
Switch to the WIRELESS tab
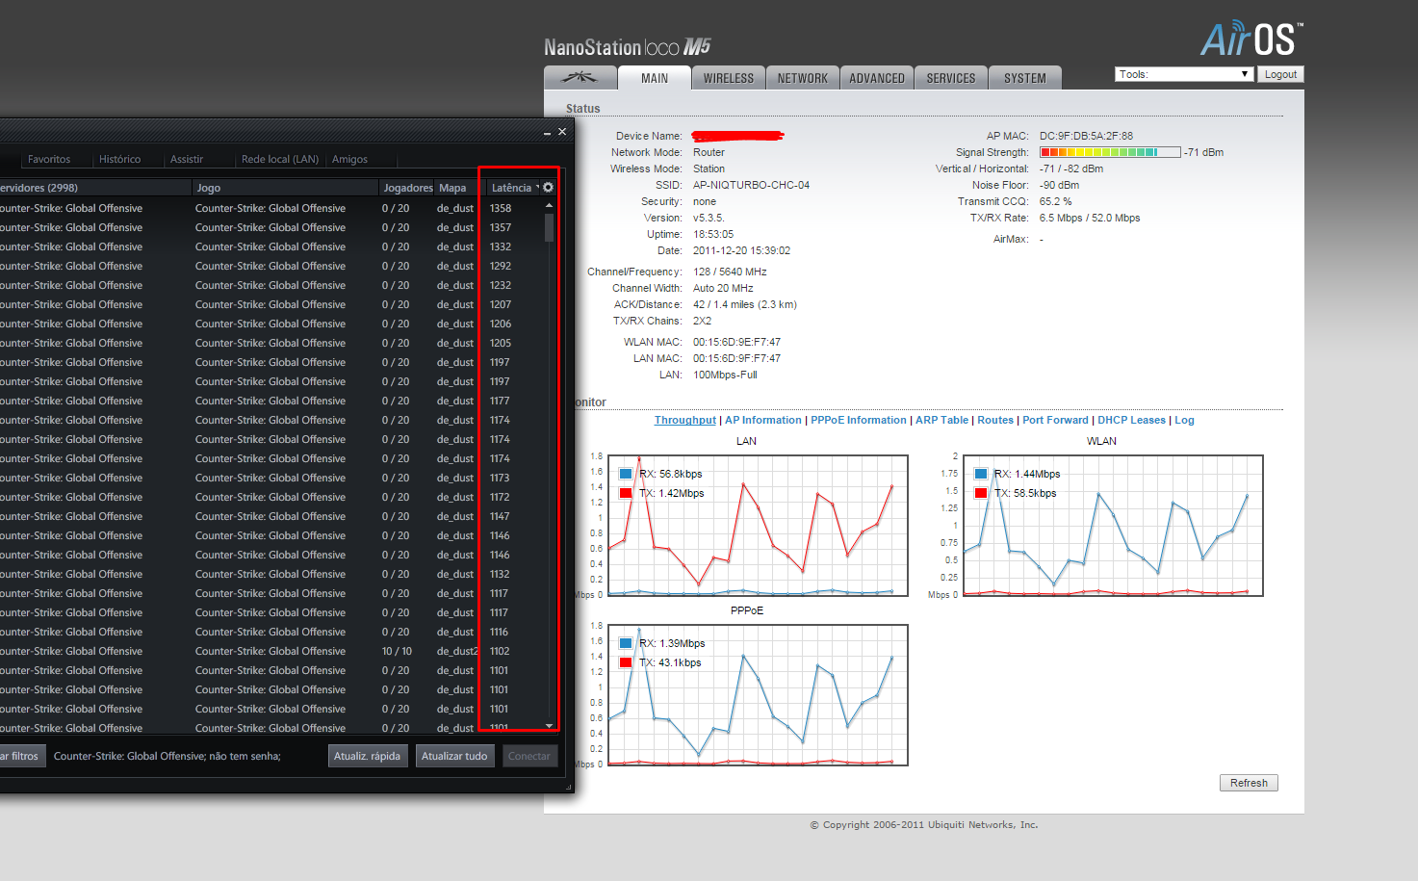[x=728, y=78]
